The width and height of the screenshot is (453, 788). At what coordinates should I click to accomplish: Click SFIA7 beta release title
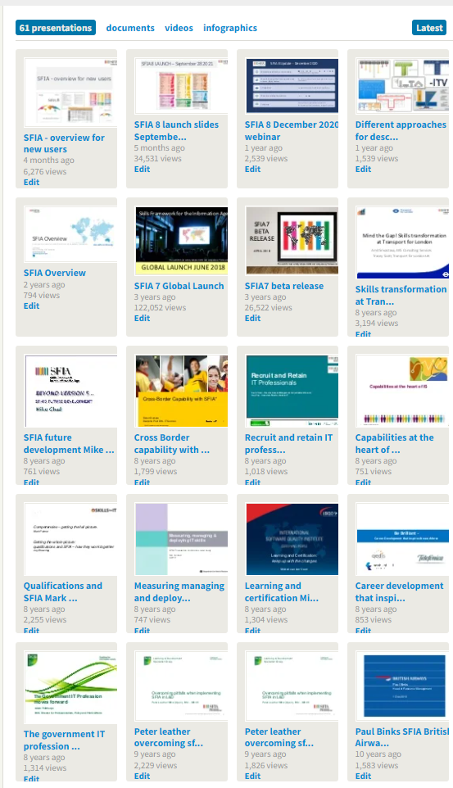pos(284,286)
